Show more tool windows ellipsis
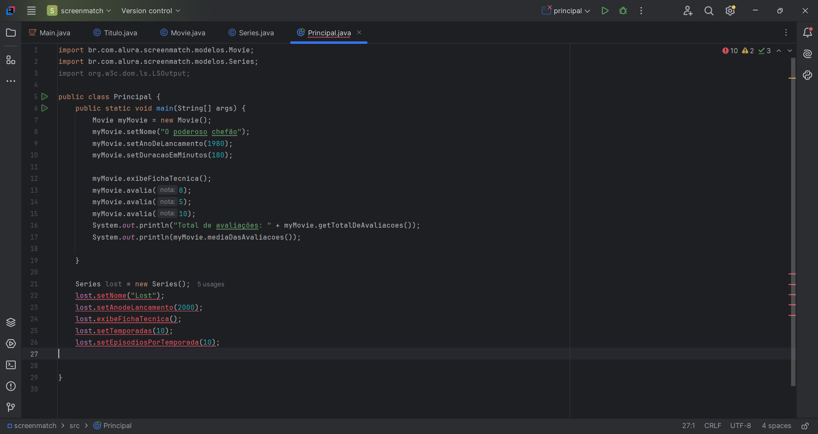Viewport: 818px width, 434px height. click(11, 81)
